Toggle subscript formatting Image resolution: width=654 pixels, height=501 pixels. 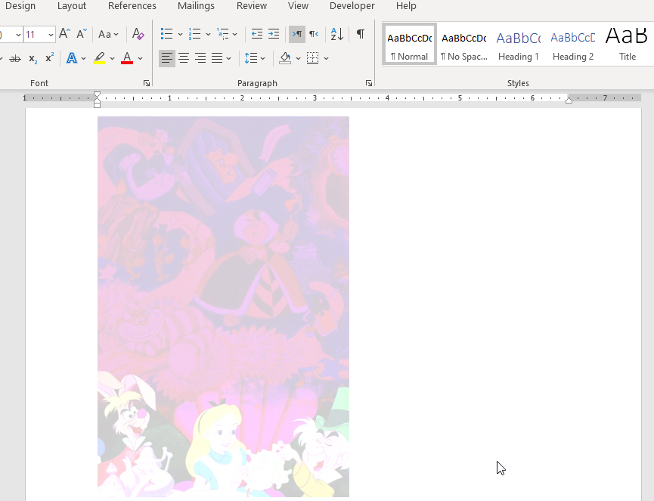pos(33,59)
